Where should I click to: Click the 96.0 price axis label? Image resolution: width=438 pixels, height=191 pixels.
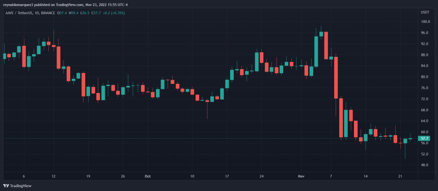[425, 33]
